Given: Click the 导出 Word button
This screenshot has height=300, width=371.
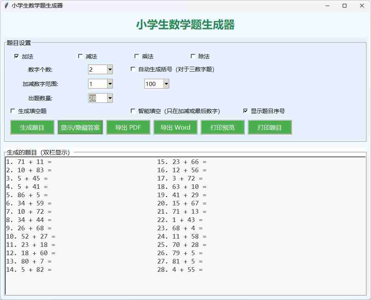Looking at the screenshot, I should [175, 127].
